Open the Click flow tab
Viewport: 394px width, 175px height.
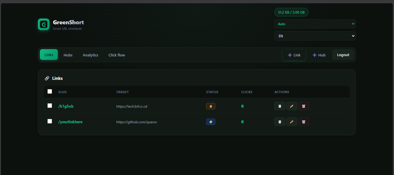click(x=117, y=55)
